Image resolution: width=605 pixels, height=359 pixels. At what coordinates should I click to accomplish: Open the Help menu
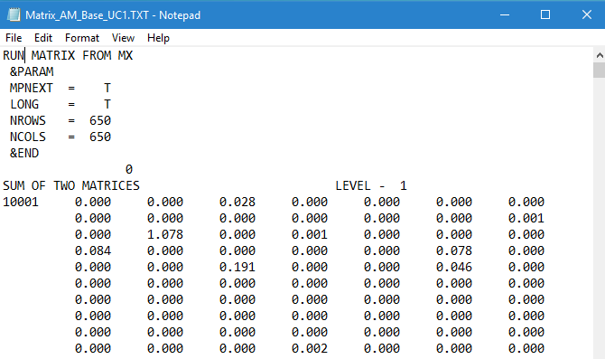click(158, 38)
